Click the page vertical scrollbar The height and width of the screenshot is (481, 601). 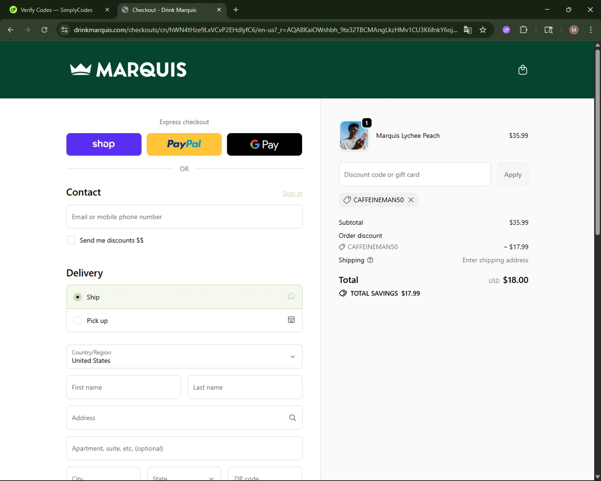tap(597, 142)
